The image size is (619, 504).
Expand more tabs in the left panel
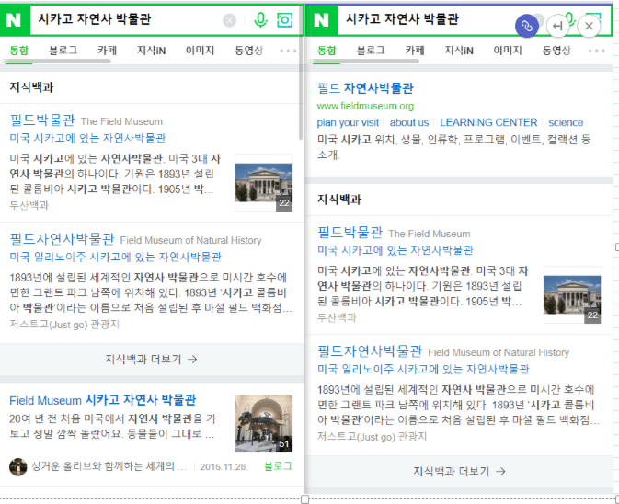click(287, 51)
